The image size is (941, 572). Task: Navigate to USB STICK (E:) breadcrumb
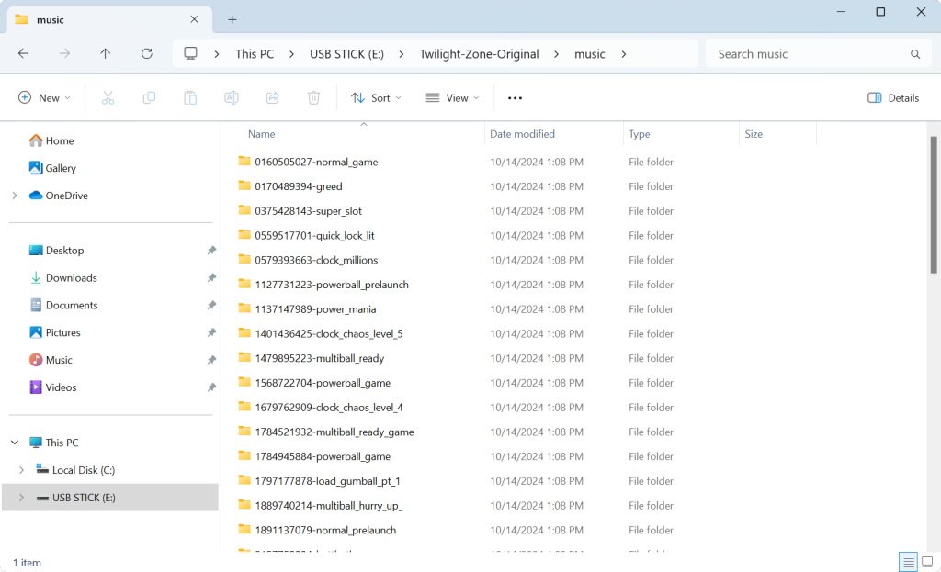point(346,54)
